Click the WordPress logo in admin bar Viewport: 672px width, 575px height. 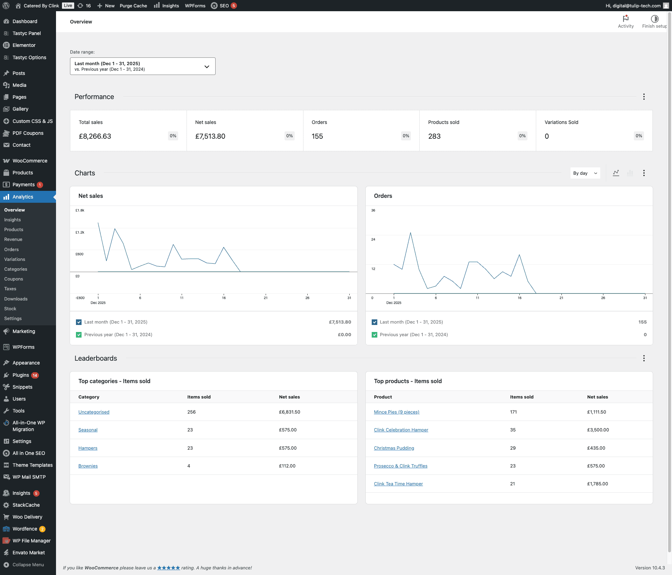[x=6, y=6]
